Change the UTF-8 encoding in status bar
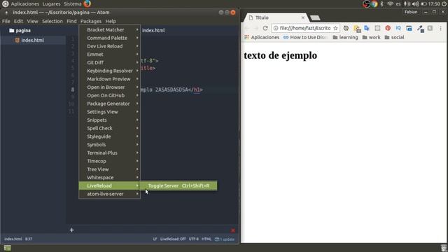 tap(193, 239)
